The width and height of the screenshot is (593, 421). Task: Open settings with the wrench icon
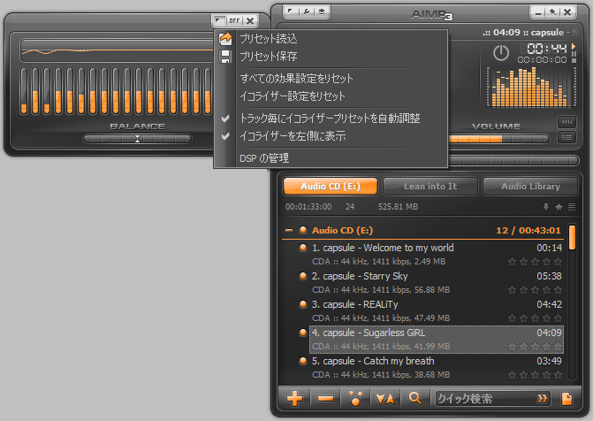(x=307, y=11)
